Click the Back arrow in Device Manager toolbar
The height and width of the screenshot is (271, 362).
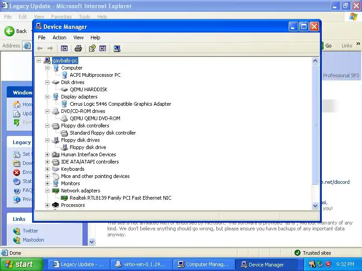click(x=40, y=48)
